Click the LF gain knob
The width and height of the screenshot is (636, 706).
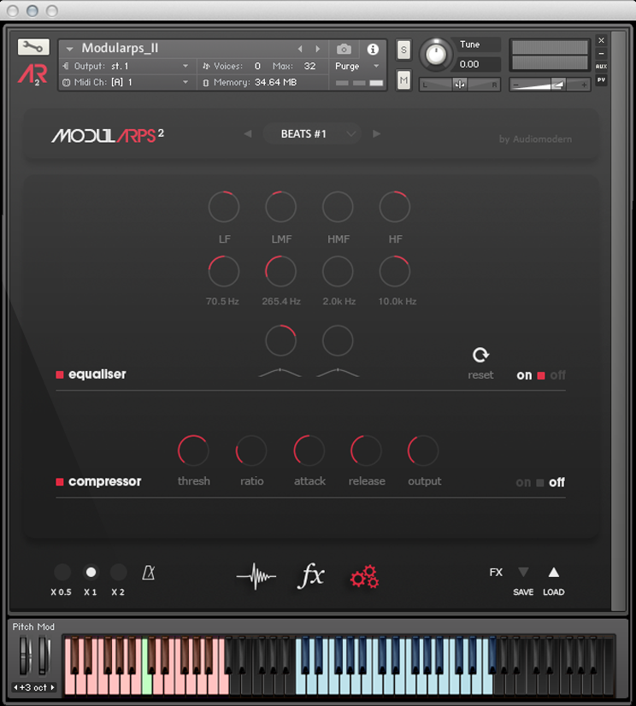tap(223, 207)
